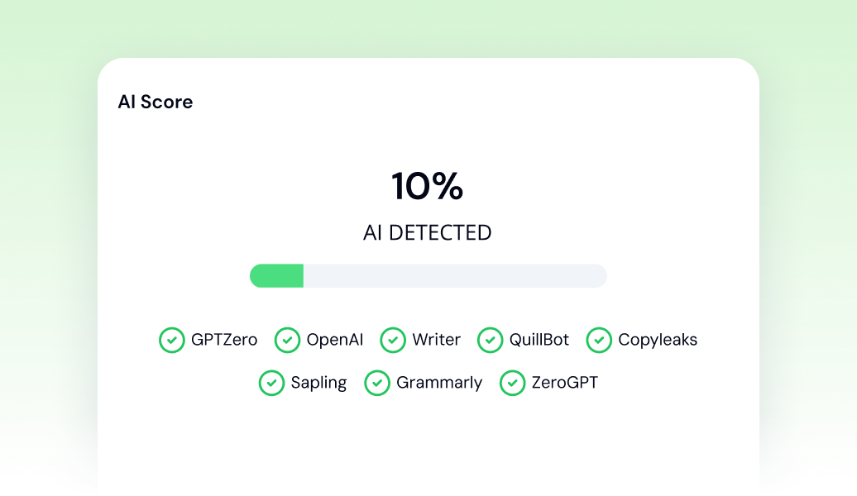The height and width of the screenshot is (496, 857).
Task: Click the QuillBot green checkmark icon
Action: [x=491, y=340]
